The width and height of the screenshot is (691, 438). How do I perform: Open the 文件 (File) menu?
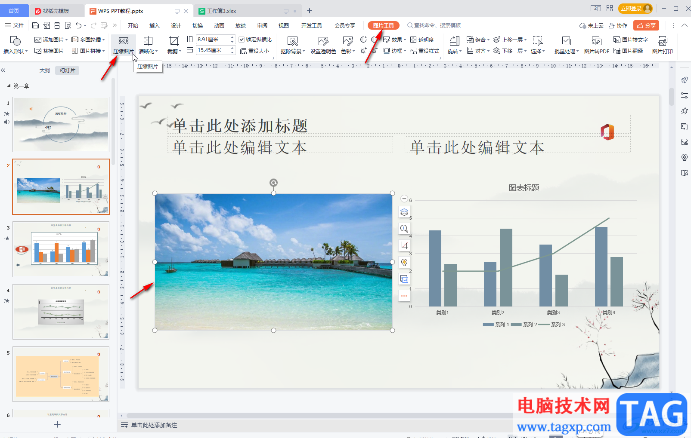[x=14, y=25]
